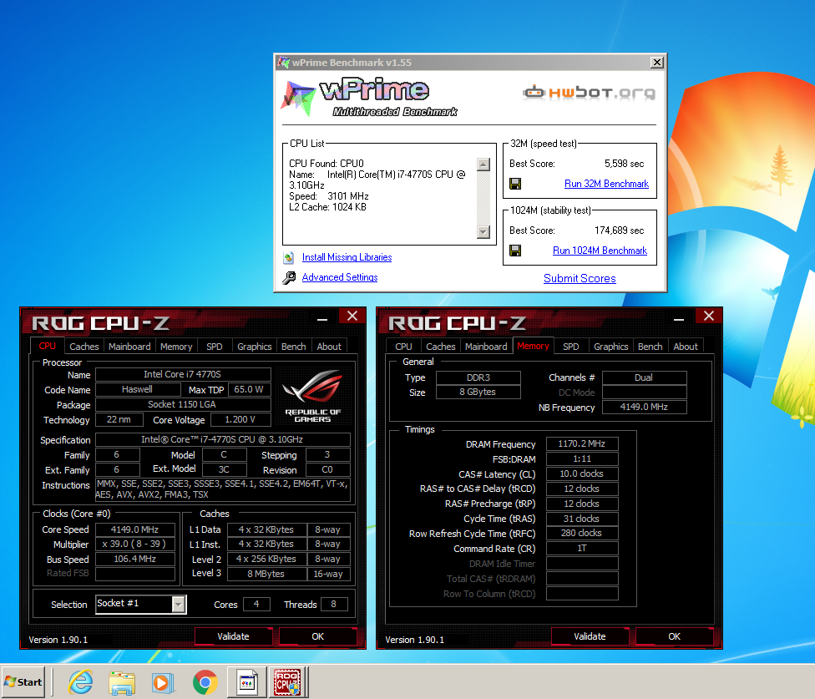Close the left ROG CPU-Z window

(352, 316)
